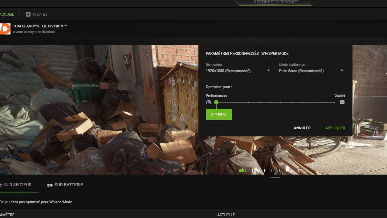Click the Pilotes download icon
The width and height of the screenshot is (387, 218).
click(28, 14)
